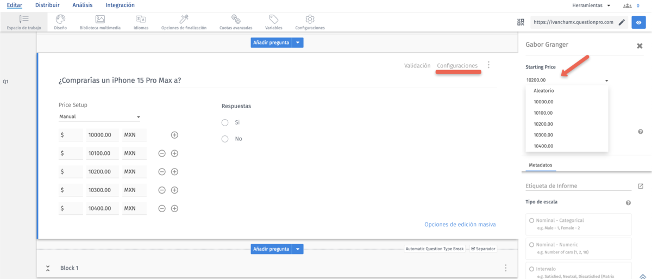
Task: Click the QR code icon
Action: click(x=521, y=22)
